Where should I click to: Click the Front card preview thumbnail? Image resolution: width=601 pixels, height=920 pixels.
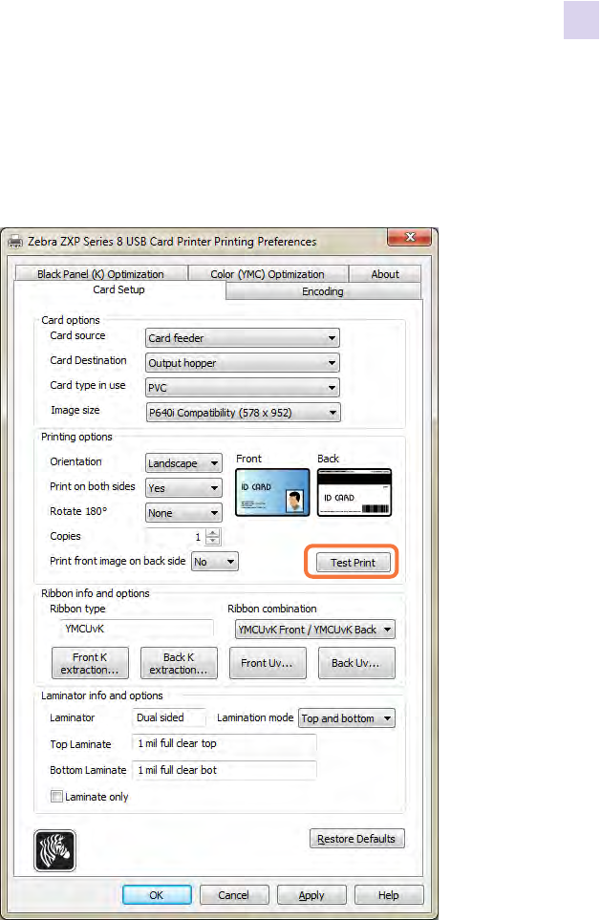point(272,492)
